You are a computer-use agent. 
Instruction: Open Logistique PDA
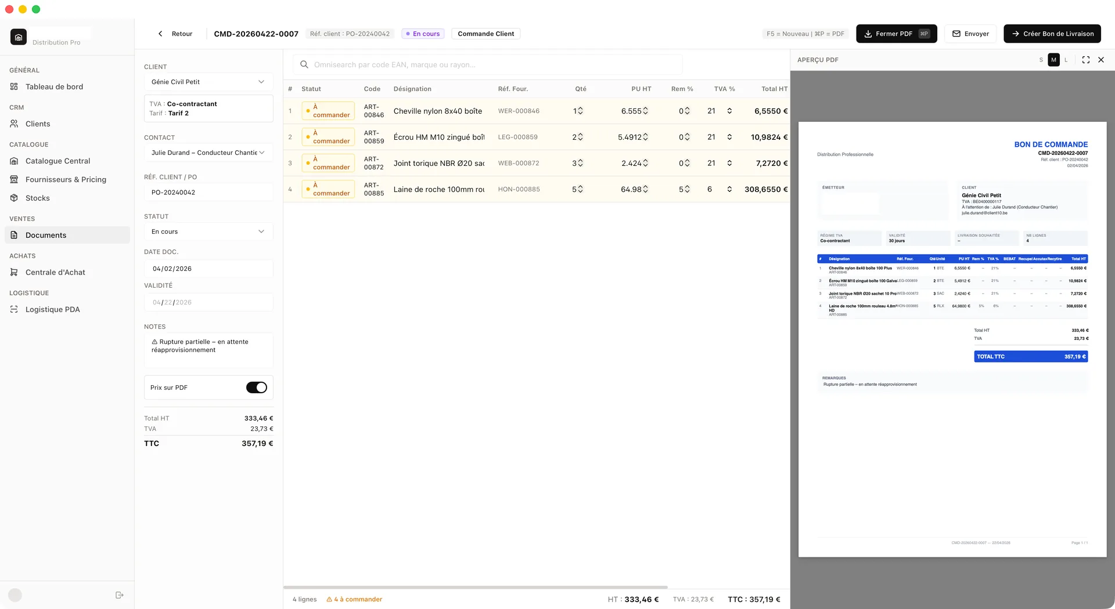click(x=52, y=309)
